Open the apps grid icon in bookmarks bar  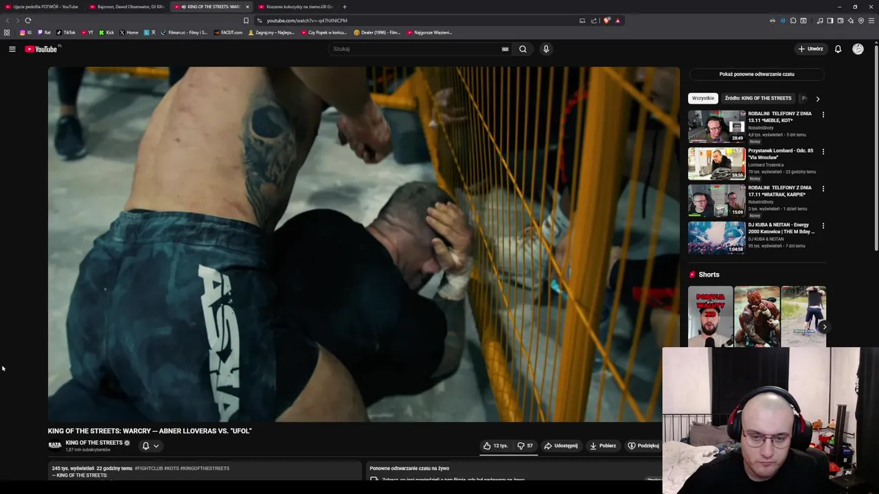pyautogui.click(x=7, y=32)
